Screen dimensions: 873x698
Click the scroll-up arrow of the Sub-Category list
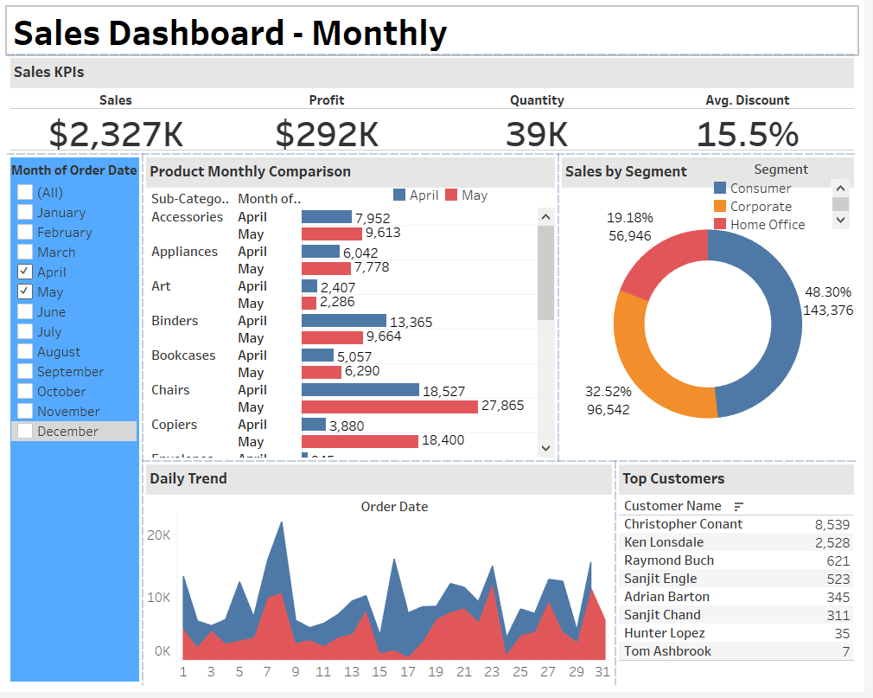click(545, 215)
